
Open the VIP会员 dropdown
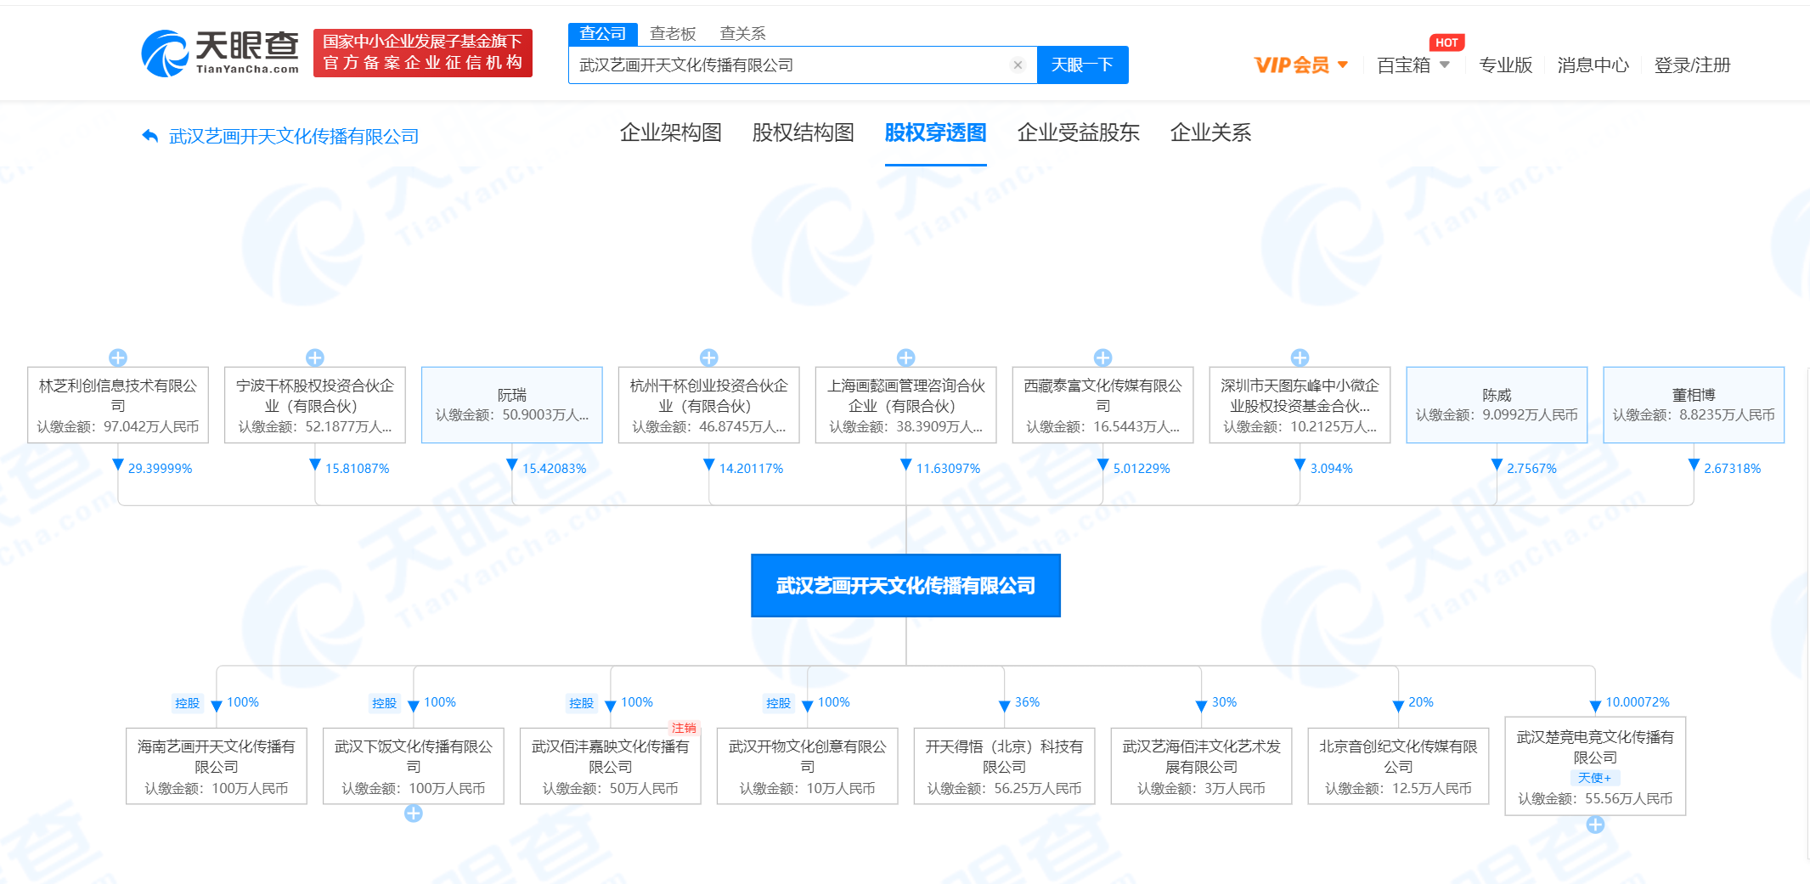click(1300, 65)
